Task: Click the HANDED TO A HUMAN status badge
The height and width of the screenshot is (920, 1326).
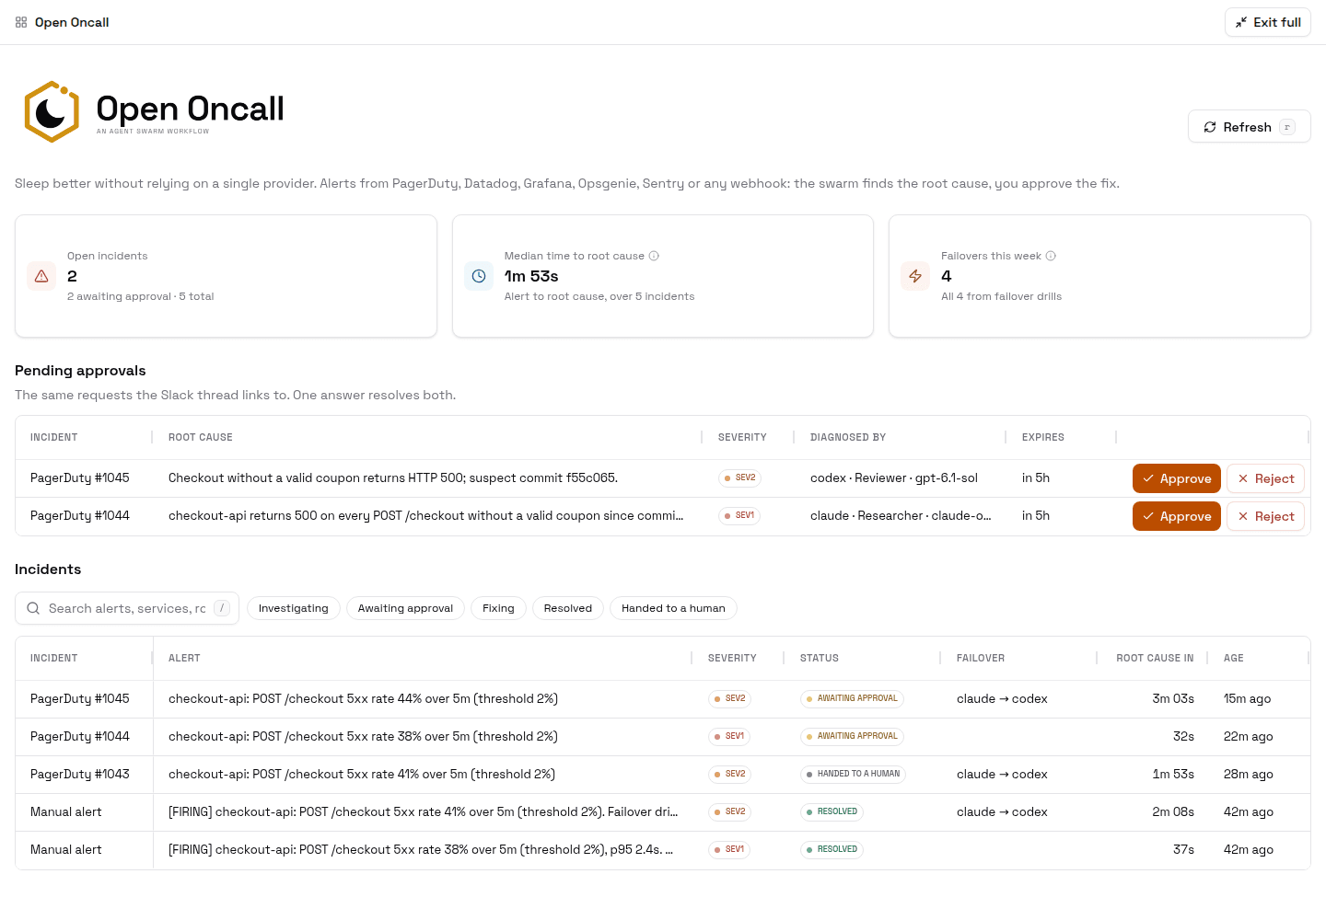Action: tap(853, 774)
